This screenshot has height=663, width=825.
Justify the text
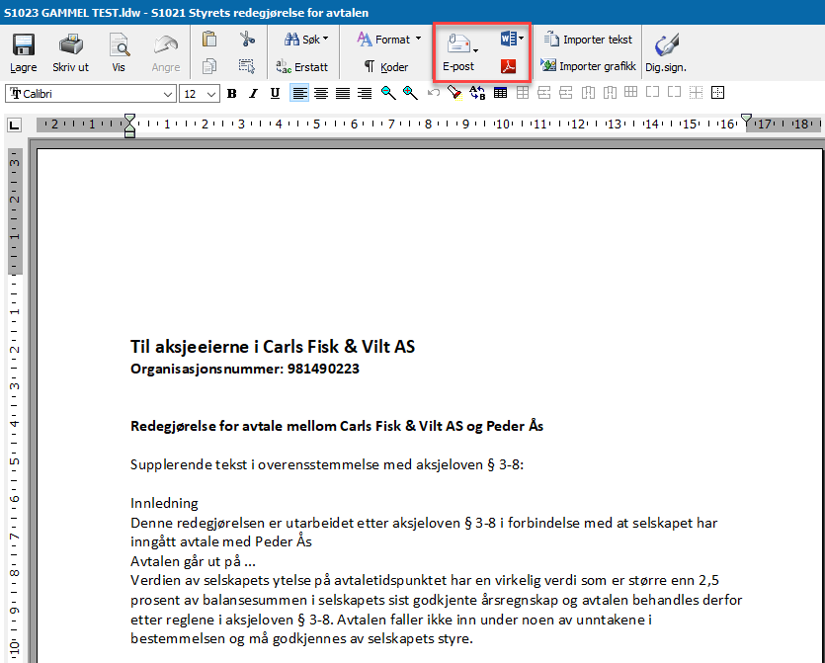coord(343,94)
